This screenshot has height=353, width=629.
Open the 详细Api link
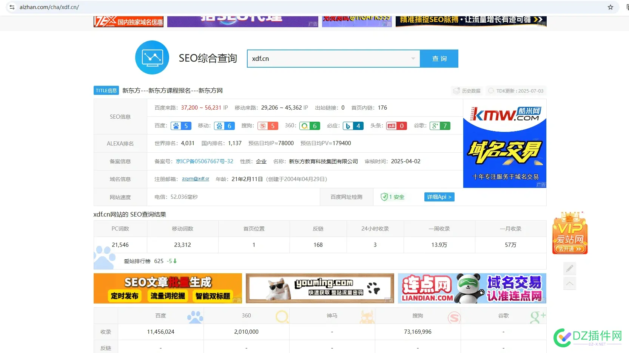pos(439,197)
